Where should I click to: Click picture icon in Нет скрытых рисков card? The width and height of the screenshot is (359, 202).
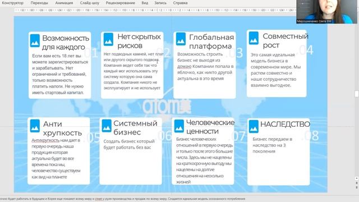[108, 39]
